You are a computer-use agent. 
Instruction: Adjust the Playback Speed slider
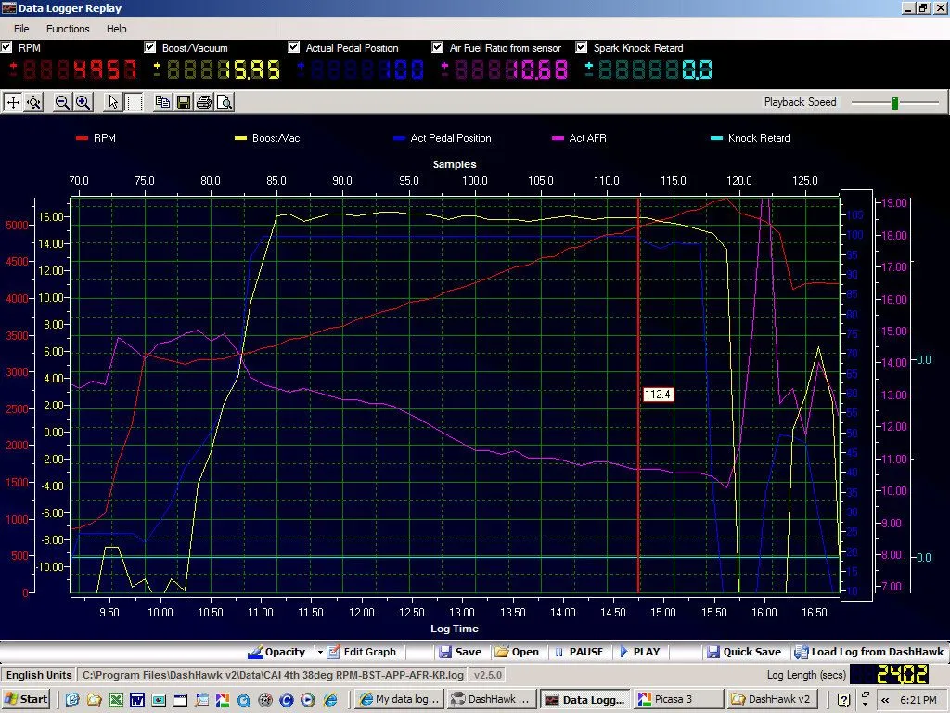point(894,103)
